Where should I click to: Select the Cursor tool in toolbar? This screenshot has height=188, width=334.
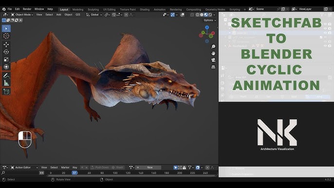(x=6, y=36)
